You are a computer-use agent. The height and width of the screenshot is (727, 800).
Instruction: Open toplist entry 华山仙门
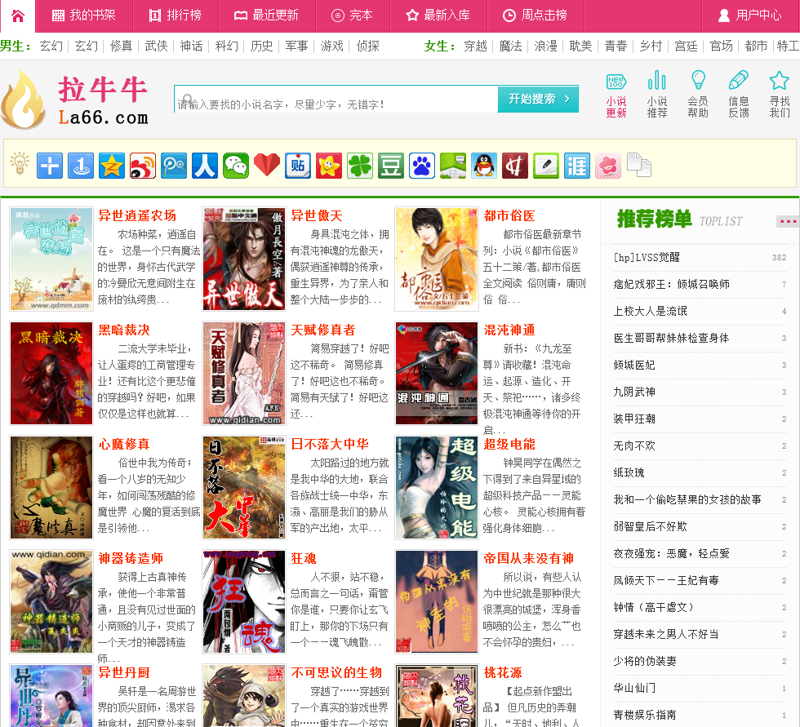pos(634,688)
